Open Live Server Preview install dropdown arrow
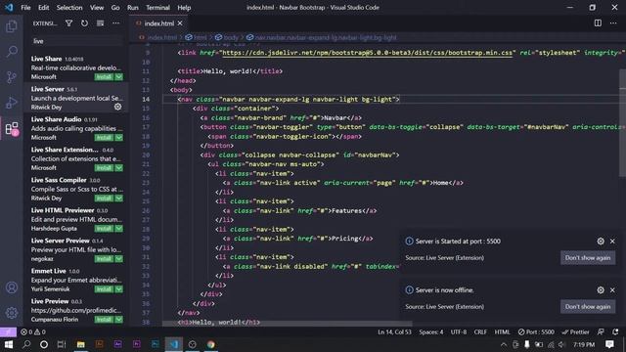Image resolution: width=626 pixels, height=352 pixels. 119,258
